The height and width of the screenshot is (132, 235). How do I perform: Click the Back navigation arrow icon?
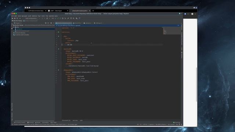point(20,18)
